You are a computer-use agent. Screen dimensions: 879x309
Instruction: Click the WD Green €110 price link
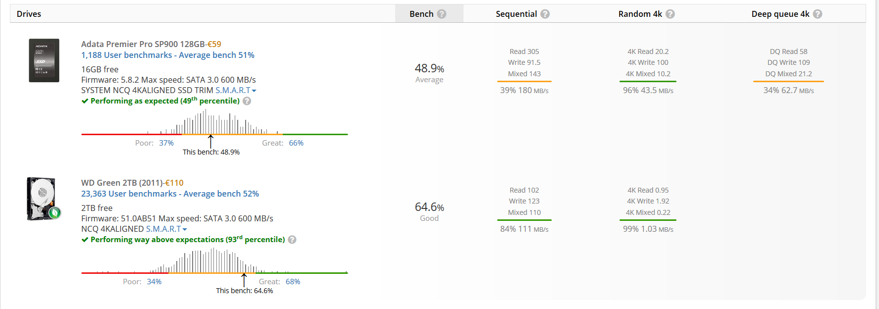click(174, 183)
